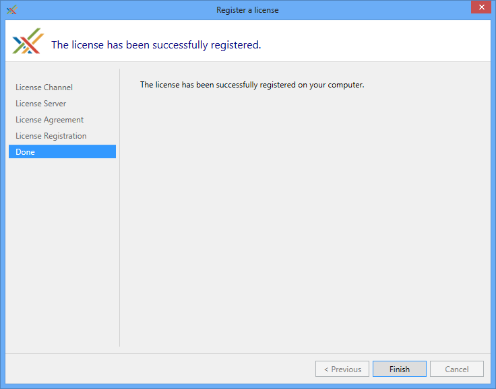Click the blank white banner right of the heading
496x389 pixels.
tap(377, 42)
